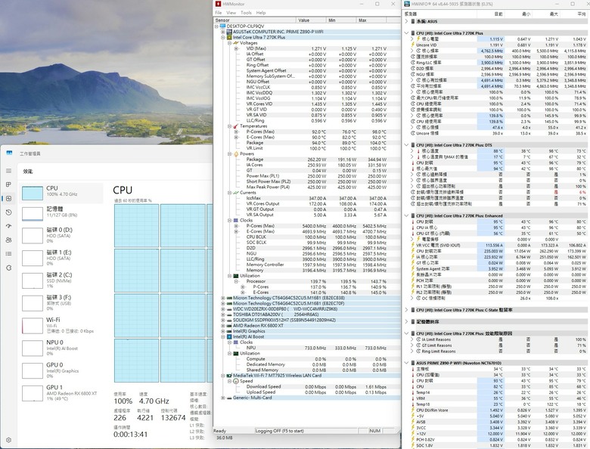Click CPU DLVRin Vcore row in HWiNFO
This screenshot has height=449, width=590.
(498, 410)
